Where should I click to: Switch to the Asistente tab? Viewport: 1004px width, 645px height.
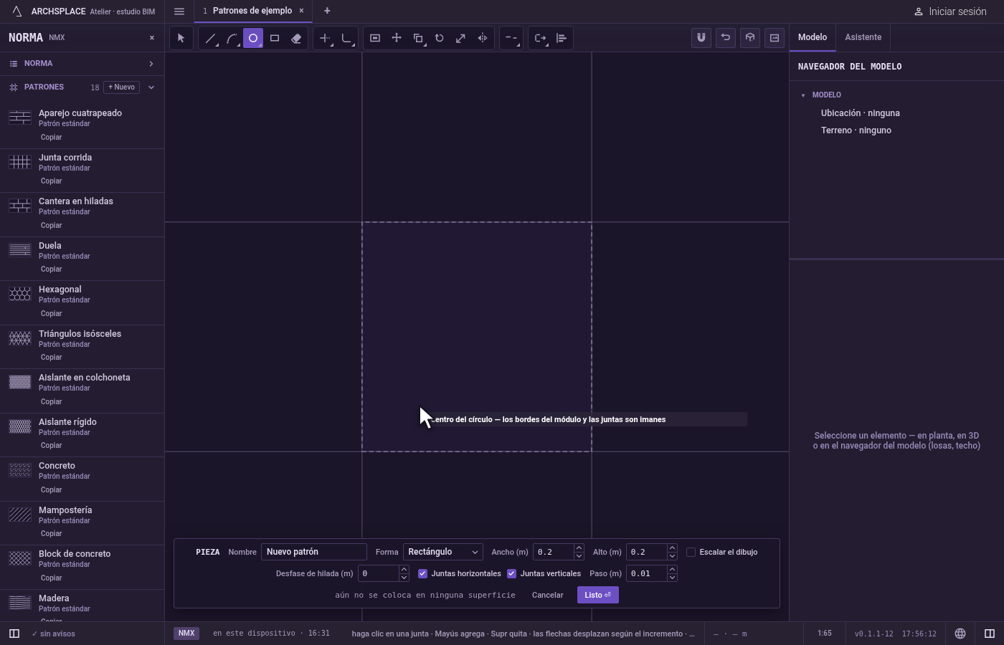863,37
